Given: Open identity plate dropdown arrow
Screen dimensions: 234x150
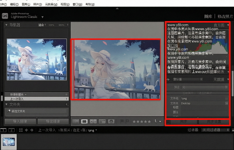Looking at the screenshot, I should tap(43, 17).
